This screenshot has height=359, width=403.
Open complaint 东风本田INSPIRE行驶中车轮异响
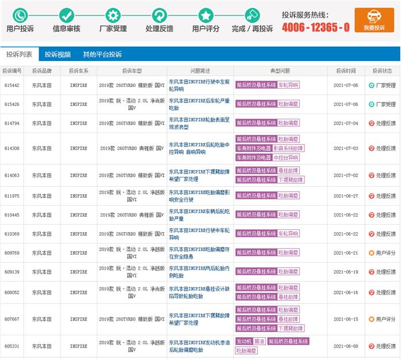tap(199, 234)
